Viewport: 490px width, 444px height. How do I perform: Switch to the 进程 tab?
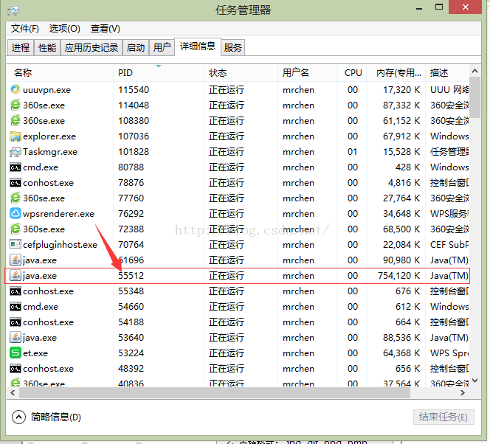click(x=21, y=47)
